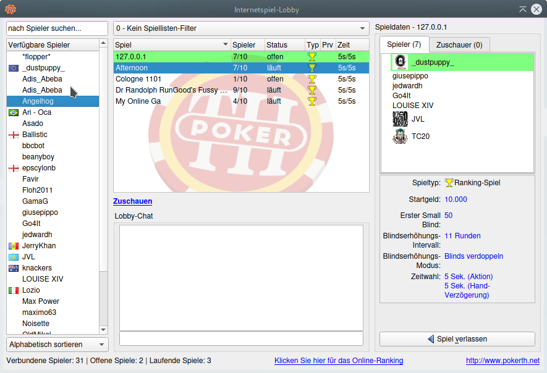The width and height of the screenshot is (547, 373).
Task: Select the Afternoon game row
Action: click(x=241, y=68)
